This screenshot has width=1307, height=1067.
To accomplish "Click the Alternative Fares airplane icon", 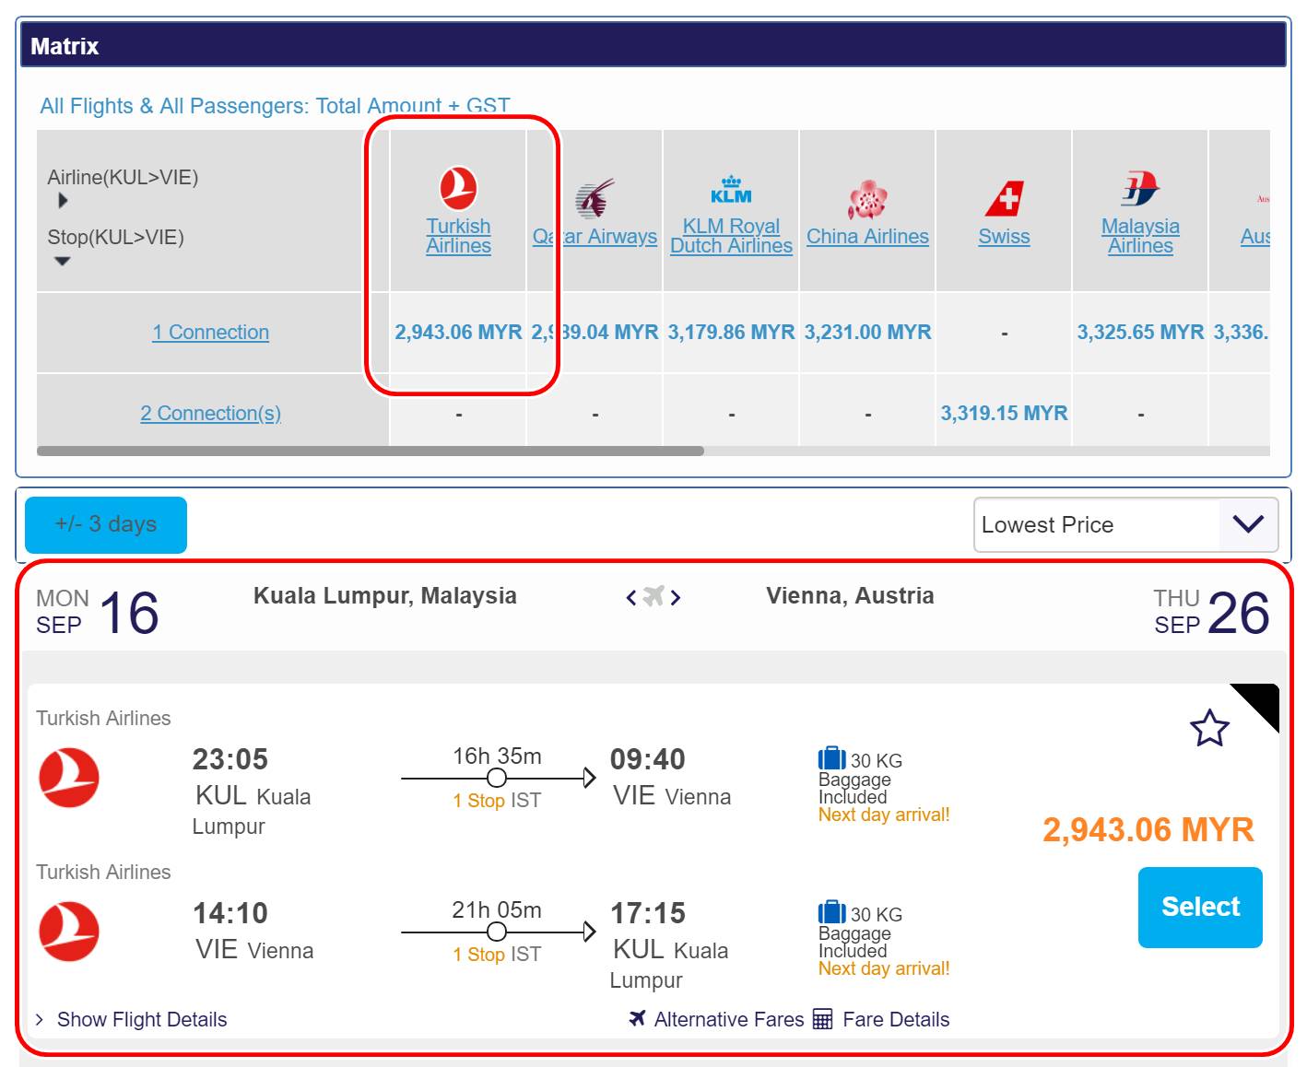I will pyautogui.click(x=637, y=1018).
